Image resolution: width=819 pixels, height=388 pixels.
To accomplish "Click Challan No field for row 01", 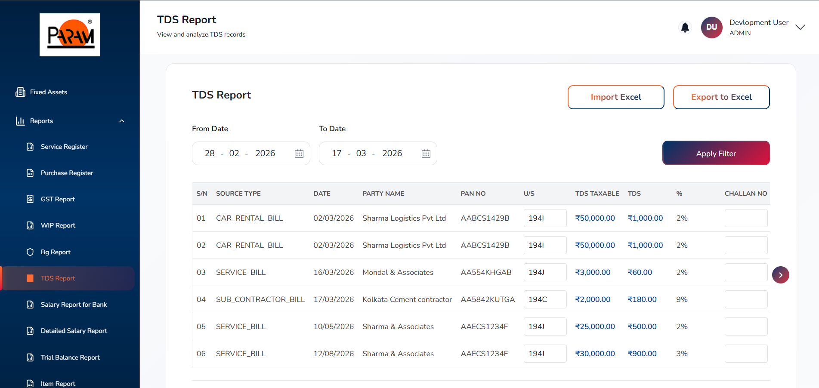I will pos(745,218).
